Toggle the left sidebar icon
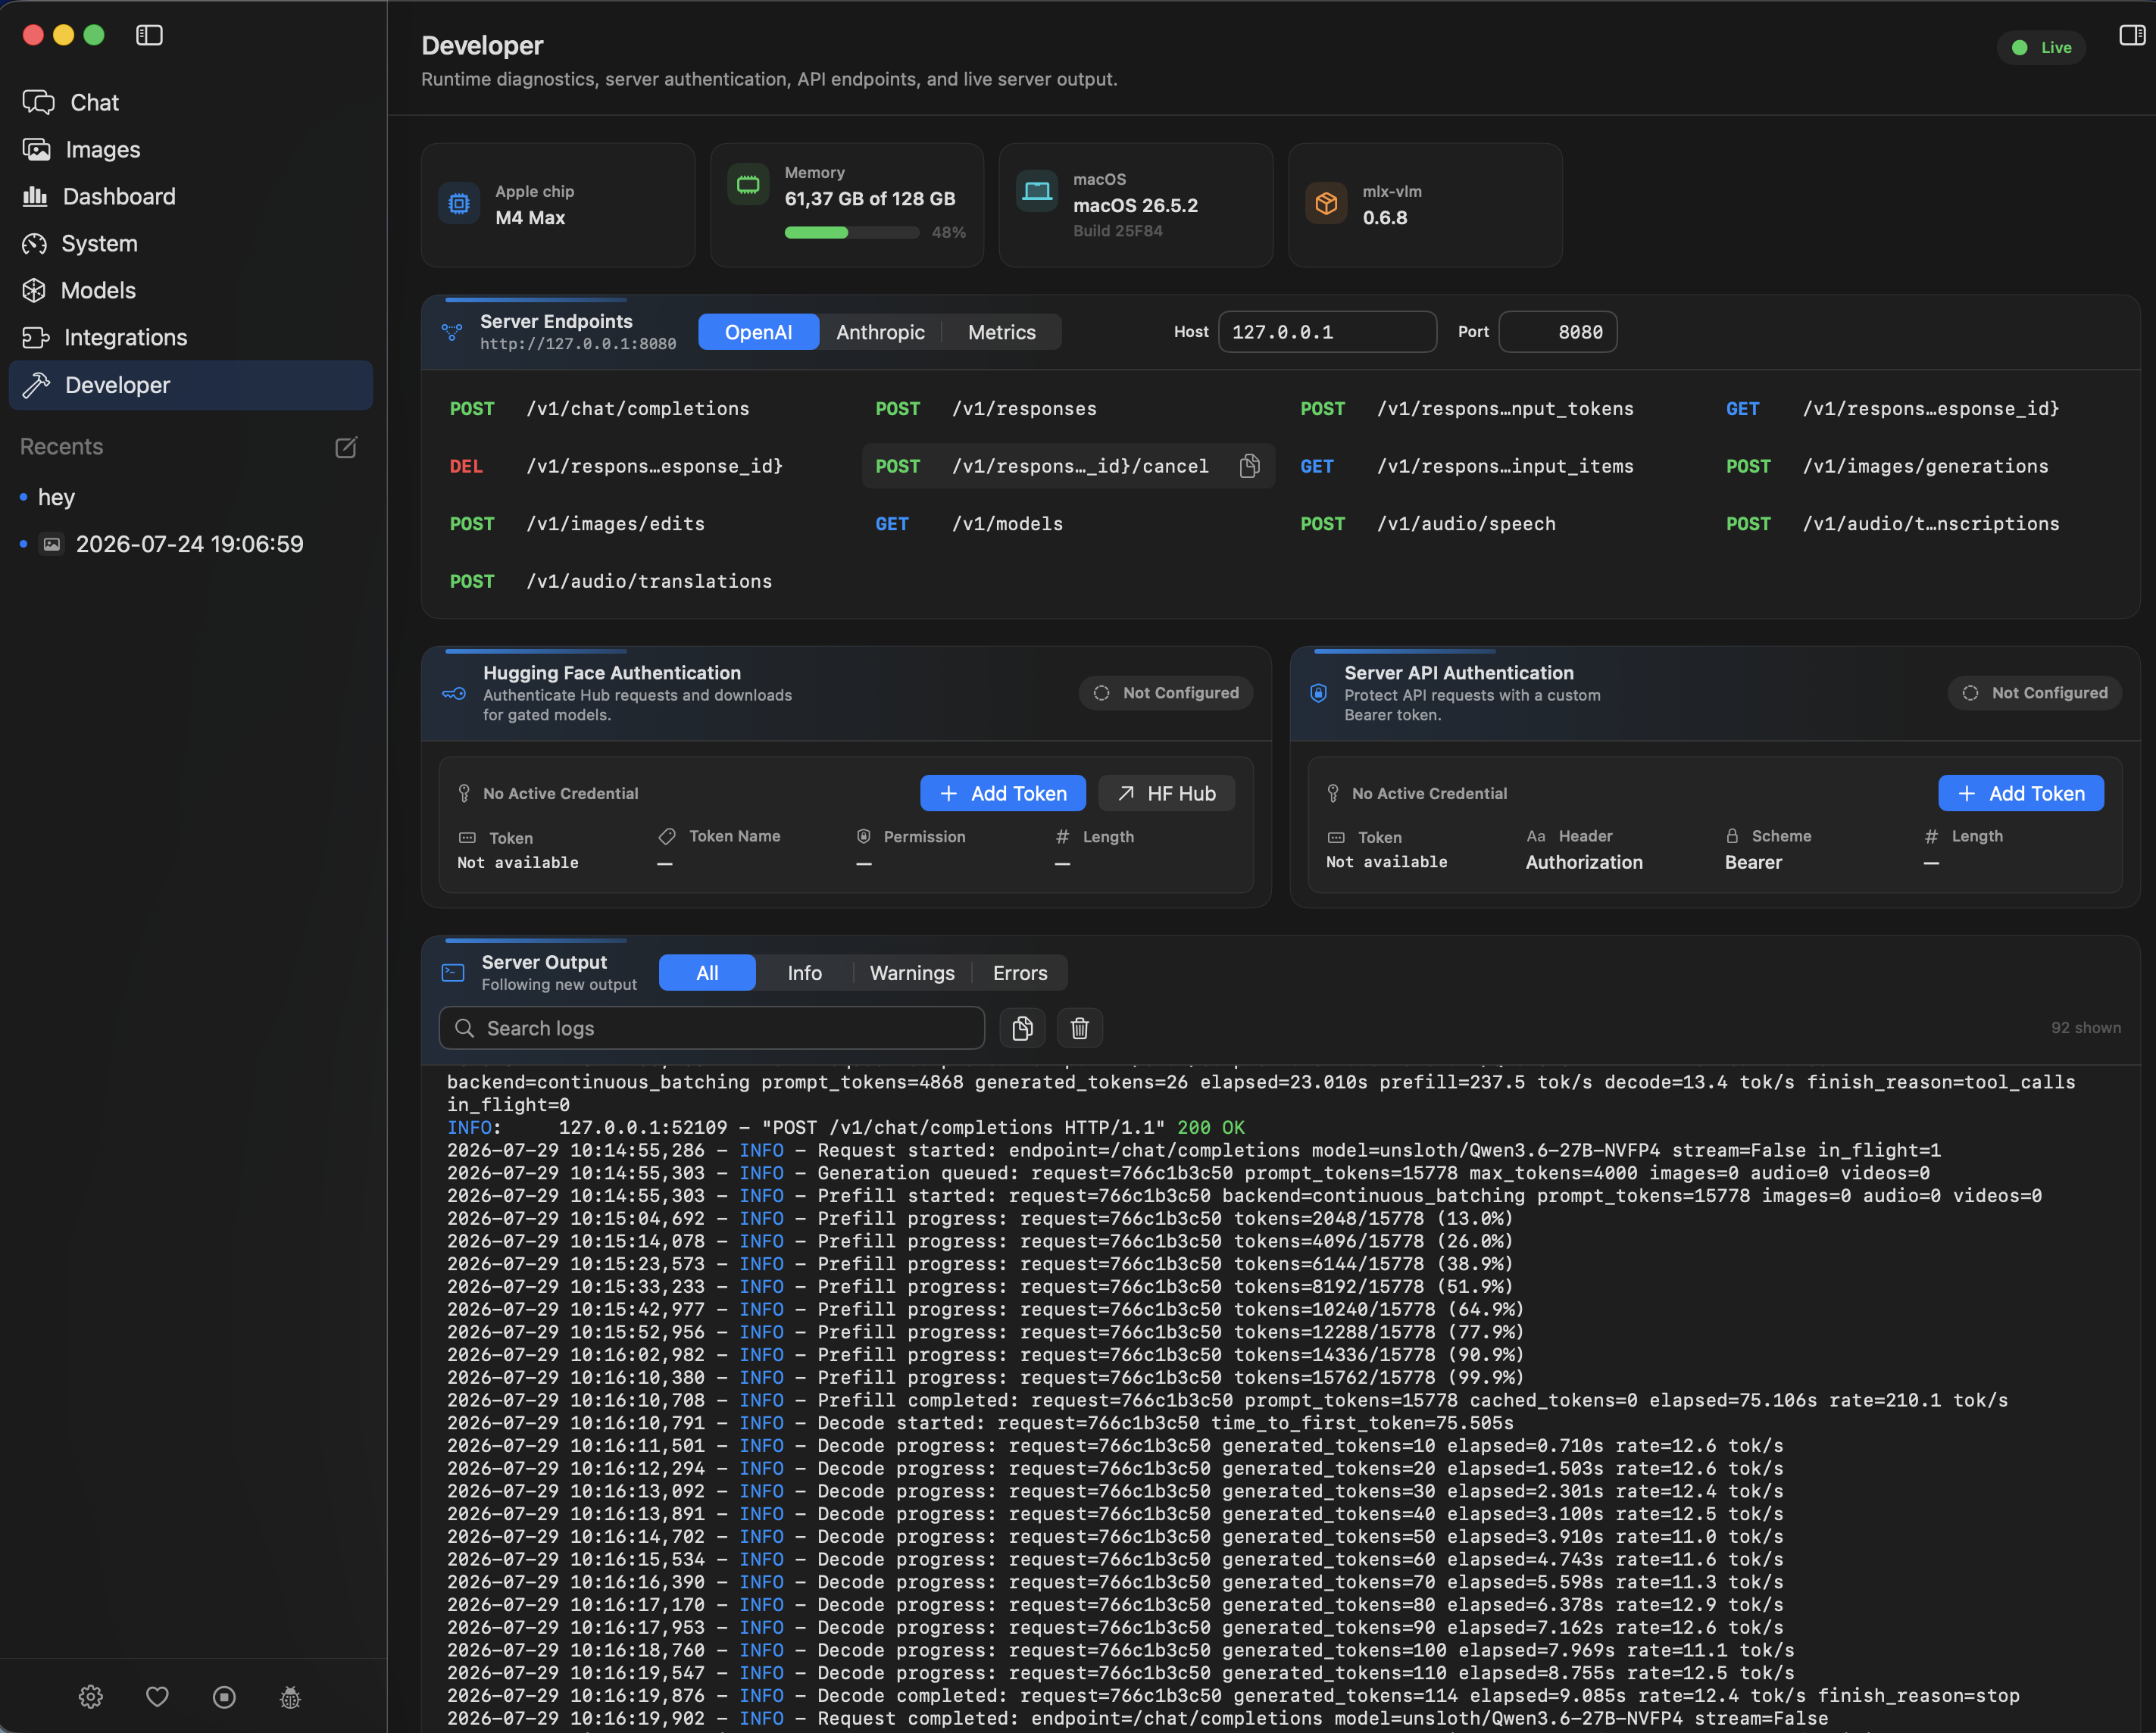 pos(149,35)
